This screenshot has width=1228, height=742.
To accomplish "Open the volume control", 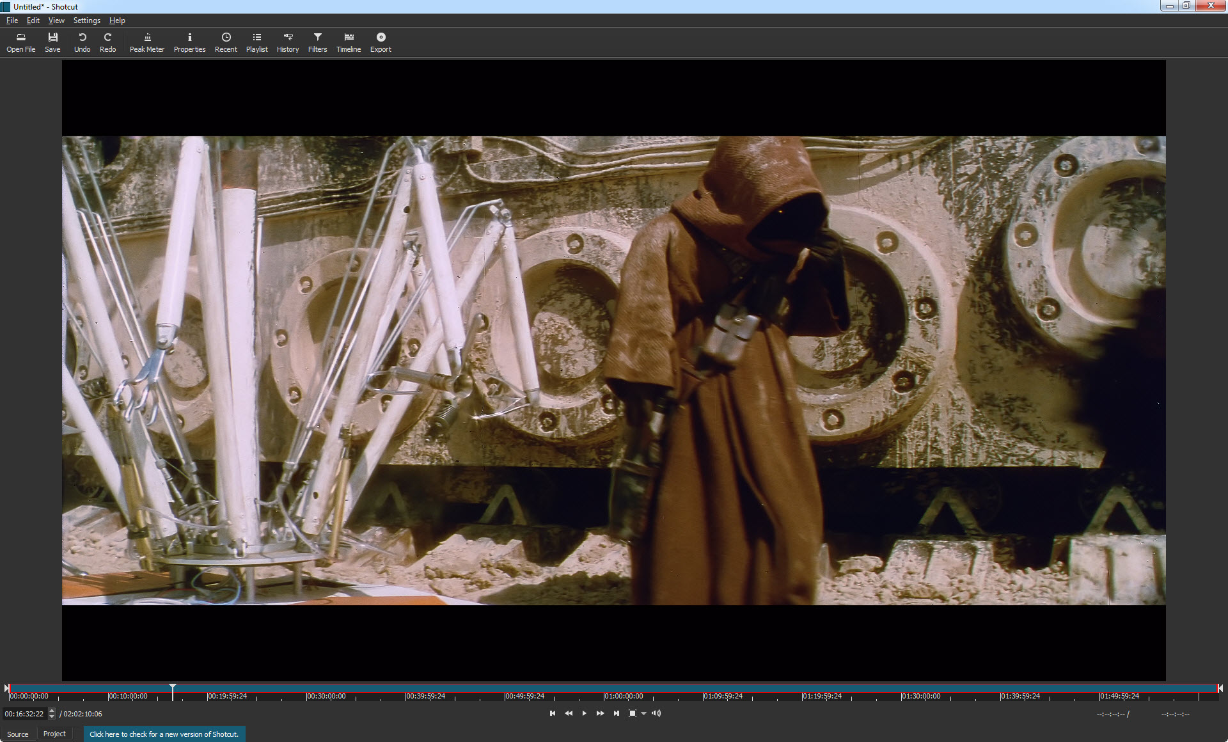I will (x=656, y=713).
